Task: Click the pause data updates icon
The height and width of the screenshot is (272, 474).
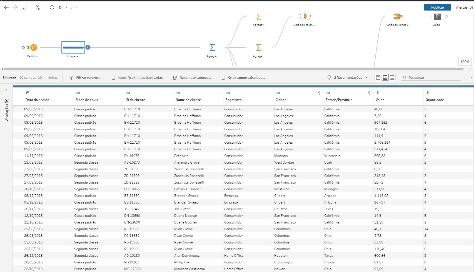Action: pos(38,7)
